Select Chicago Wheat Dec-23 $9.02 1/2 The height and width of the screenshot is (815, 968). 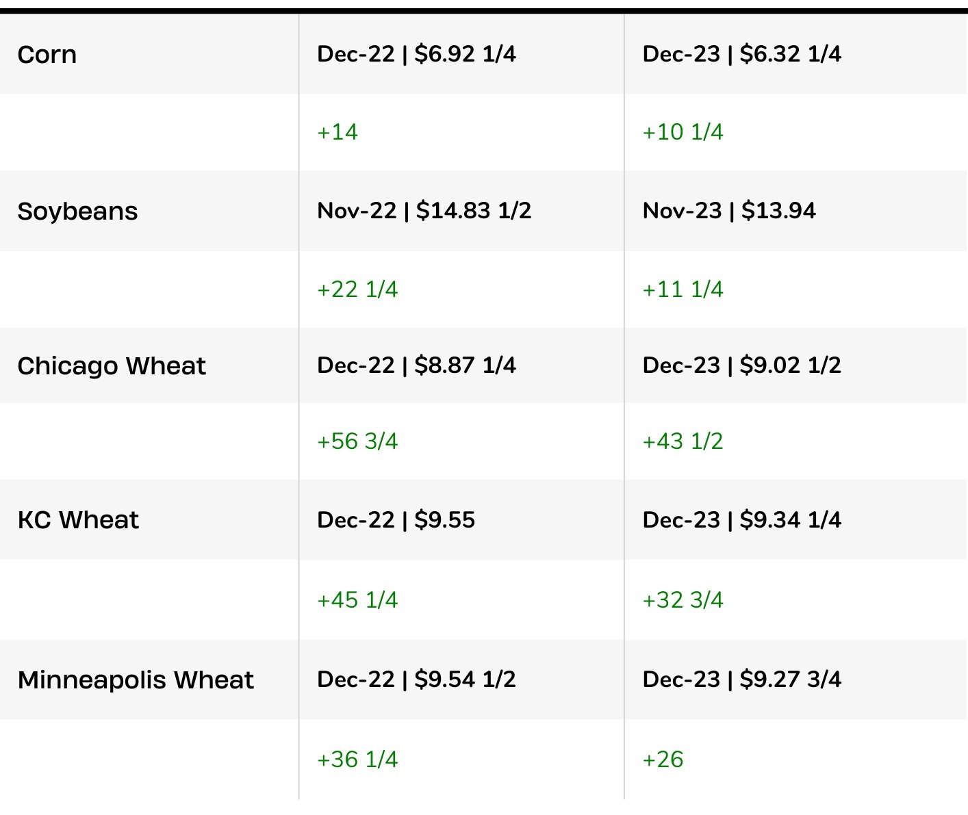pyautogui.click(x=742, y=365)
